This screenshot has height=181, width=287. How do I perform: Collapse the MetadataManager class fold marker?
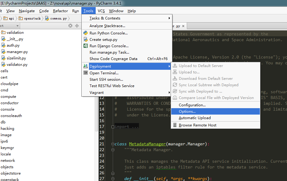(x=113, y=144)
